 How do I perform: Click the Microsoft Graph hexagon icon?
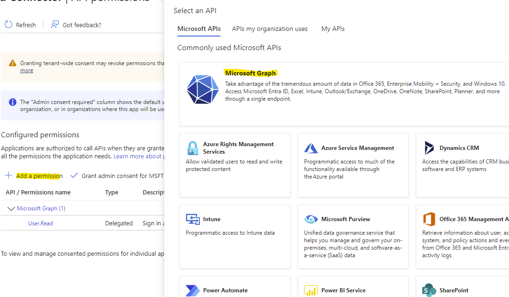tap(203, 89)
